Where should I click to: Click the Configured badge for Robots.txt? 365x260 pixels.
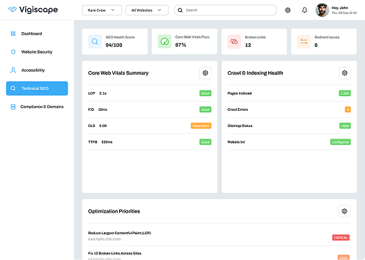click(341, 142)
